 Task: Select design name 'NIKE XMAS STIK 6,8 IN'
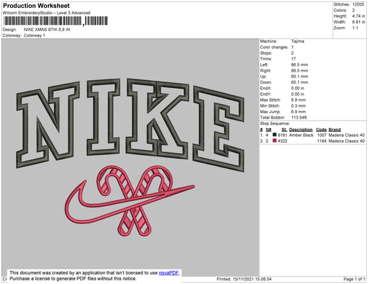coord(47,29)
